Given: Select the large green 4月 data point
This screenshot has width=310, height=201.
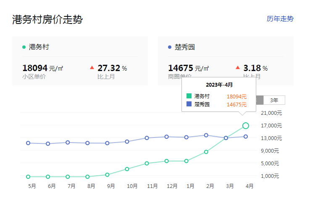Looking at the screenshot, I should coord(246,126).
